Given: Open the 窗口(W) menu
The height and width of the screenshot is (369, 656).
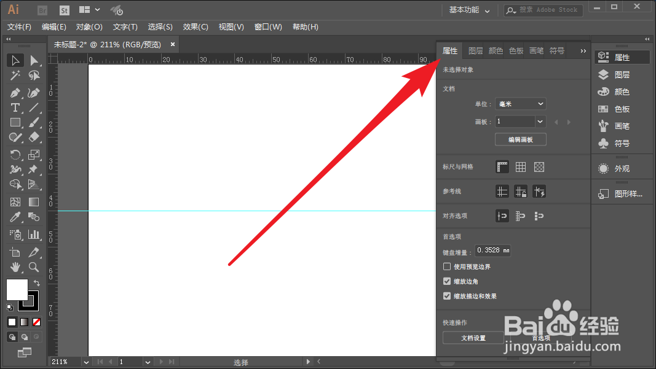Looking at the screenshot, I should tap(268, 27).
